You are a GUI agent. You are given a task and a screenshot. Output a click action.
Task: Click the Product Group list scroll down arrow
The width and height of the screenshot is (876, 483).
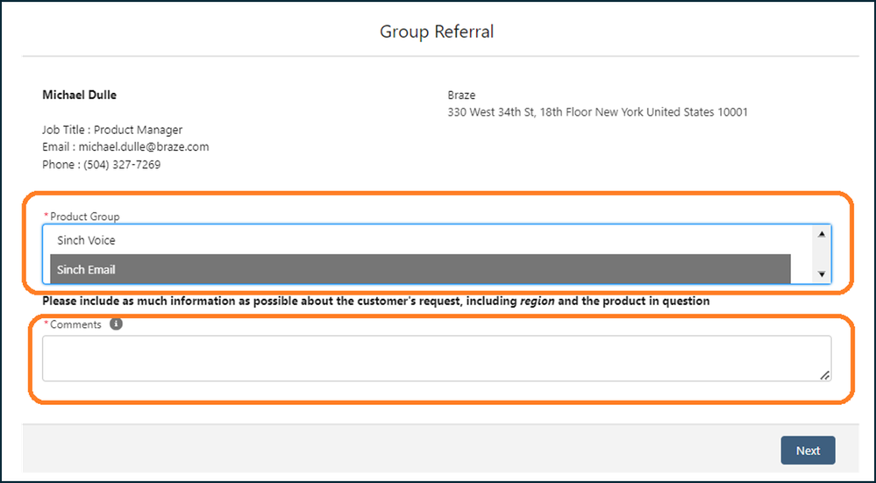[x=822, y=274]
